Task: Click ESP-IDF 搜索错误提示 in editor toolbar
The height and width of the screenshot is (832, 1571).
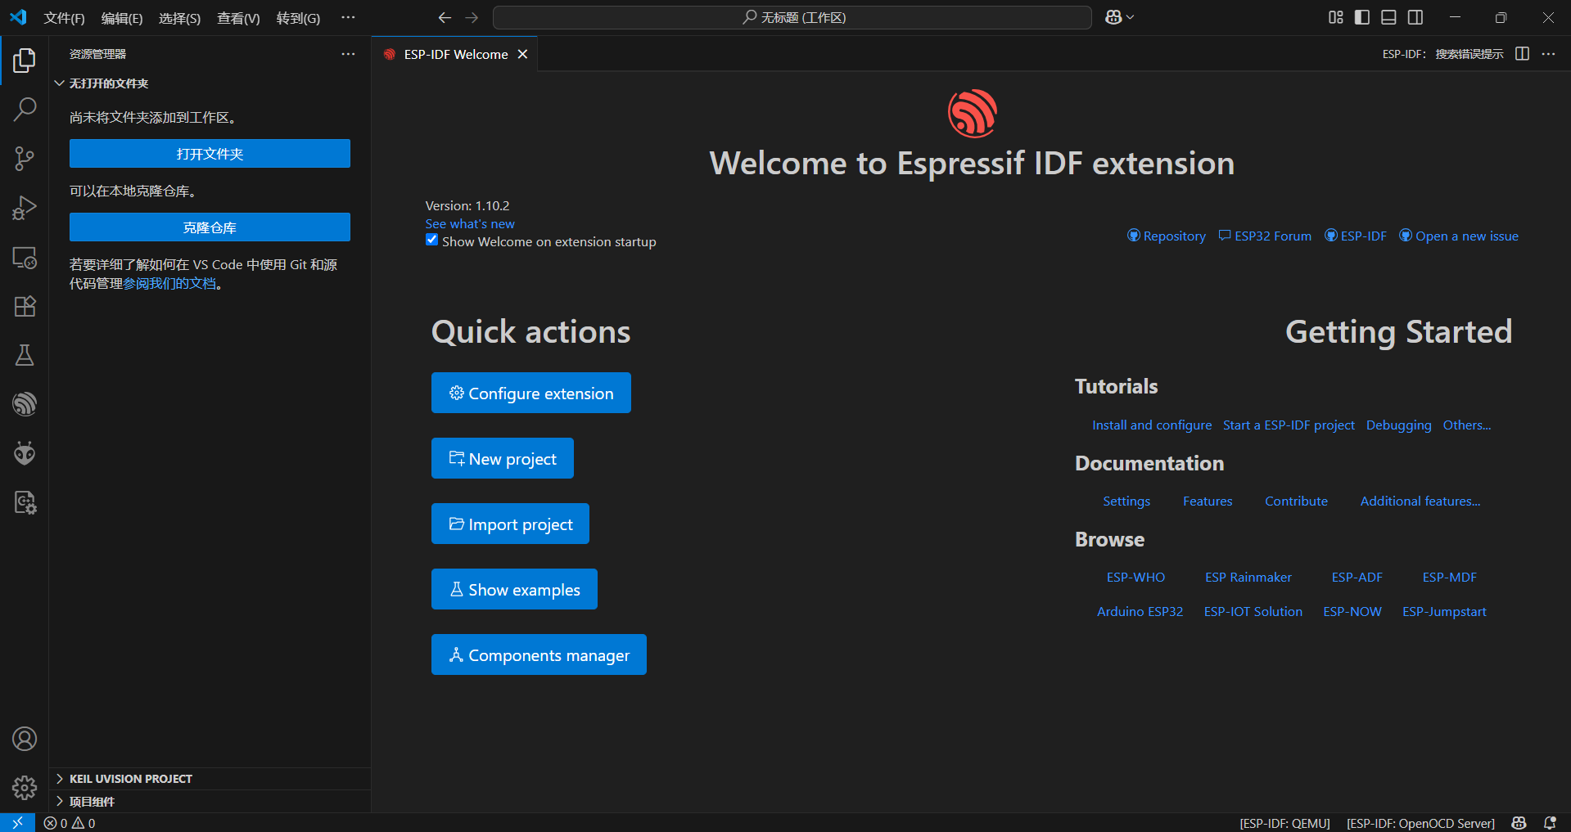Action: click(1442, 54)
